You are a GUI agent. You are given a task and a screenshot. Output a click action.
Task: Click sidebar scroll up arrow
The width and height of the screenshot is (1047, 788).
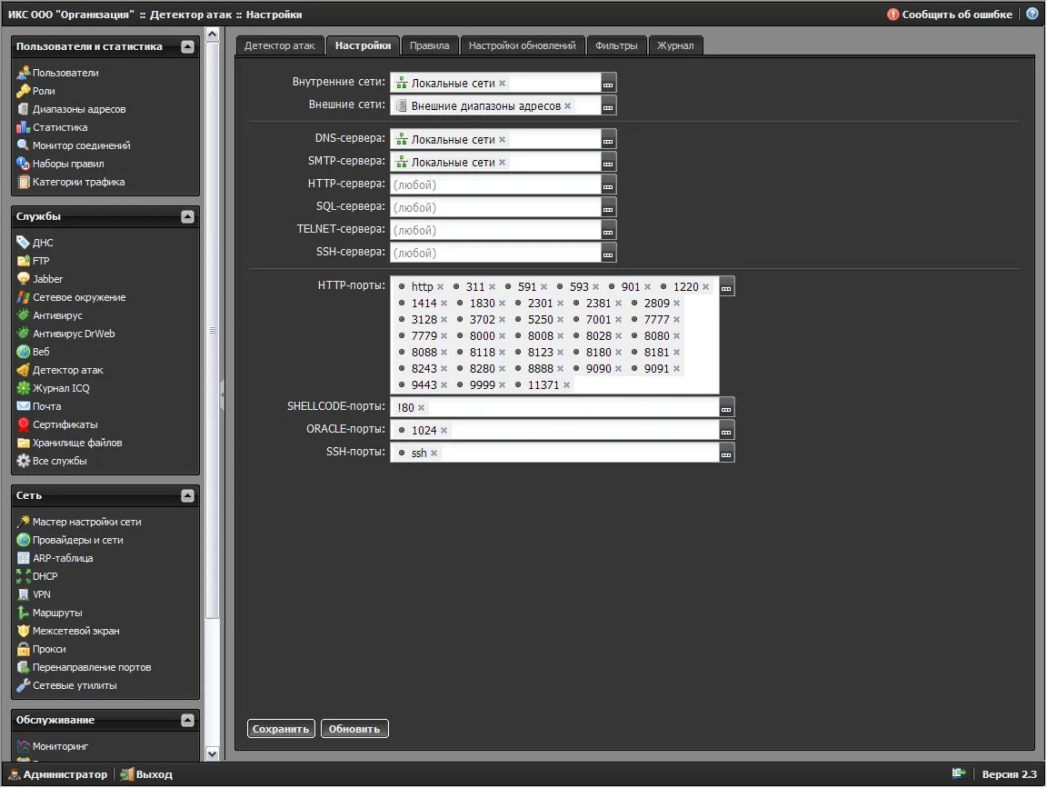click(x=213, y=34)
